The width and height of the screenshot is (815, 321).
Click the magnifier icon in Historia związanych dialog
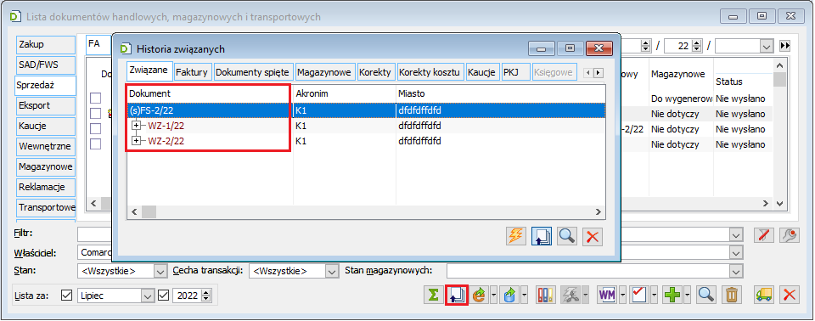(566, 236)
